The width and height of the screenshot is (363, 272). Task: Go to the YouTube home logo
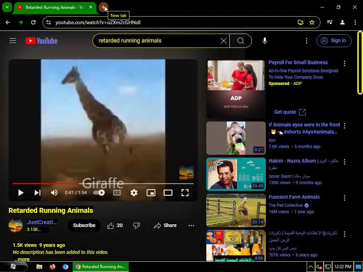tap(41, 41)
